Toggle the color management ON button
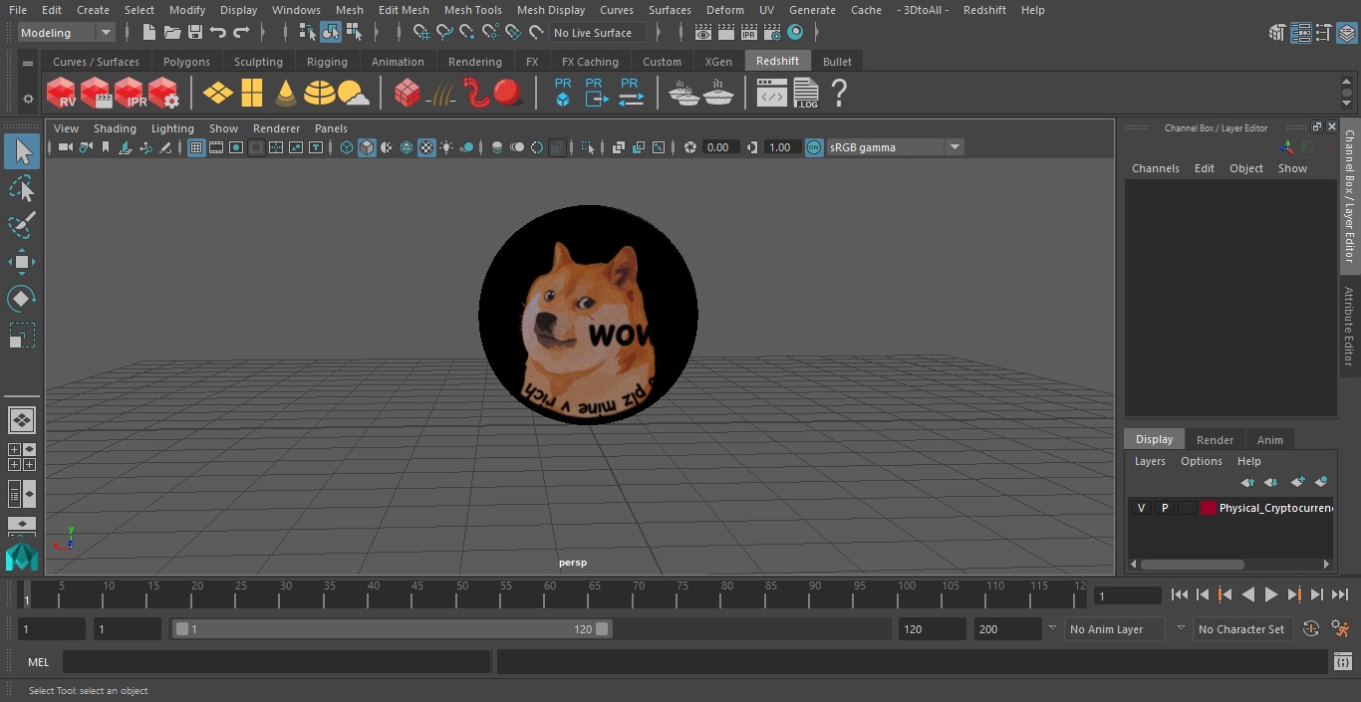1361x702 pixels. click(814, 147)
